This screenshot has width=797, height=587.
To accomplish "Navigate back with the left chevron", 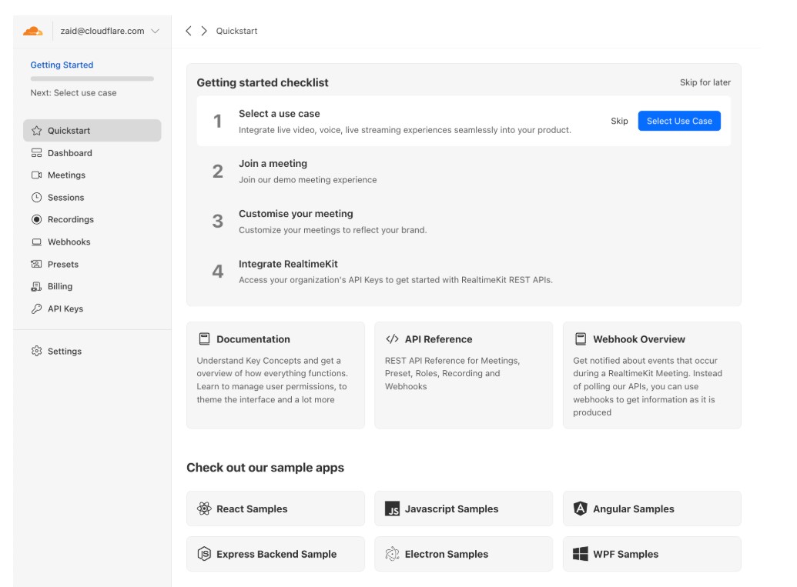I will (189, 32).
